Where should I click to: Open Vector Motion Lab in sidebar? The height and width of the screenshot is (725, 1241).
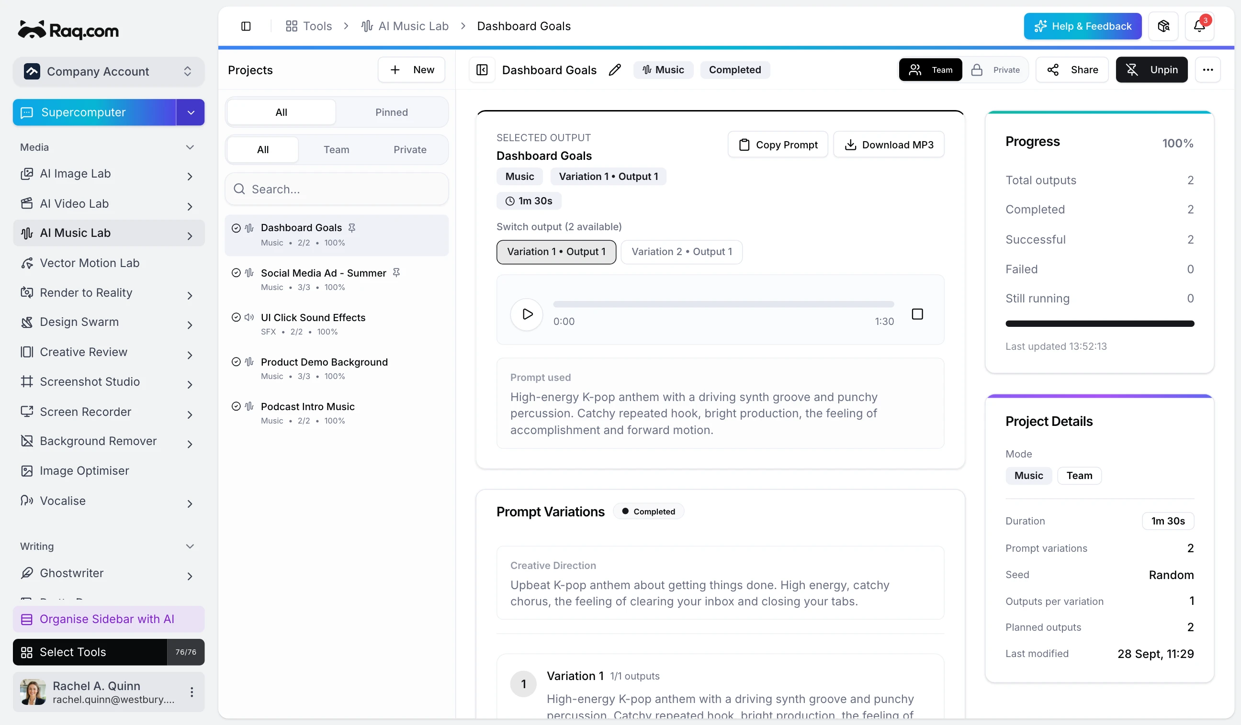[108, 263]
